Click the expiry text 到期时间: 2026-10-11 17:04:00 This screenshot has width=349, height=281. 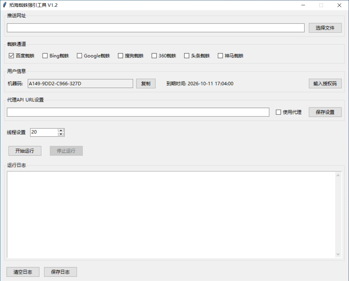(200, 84)
